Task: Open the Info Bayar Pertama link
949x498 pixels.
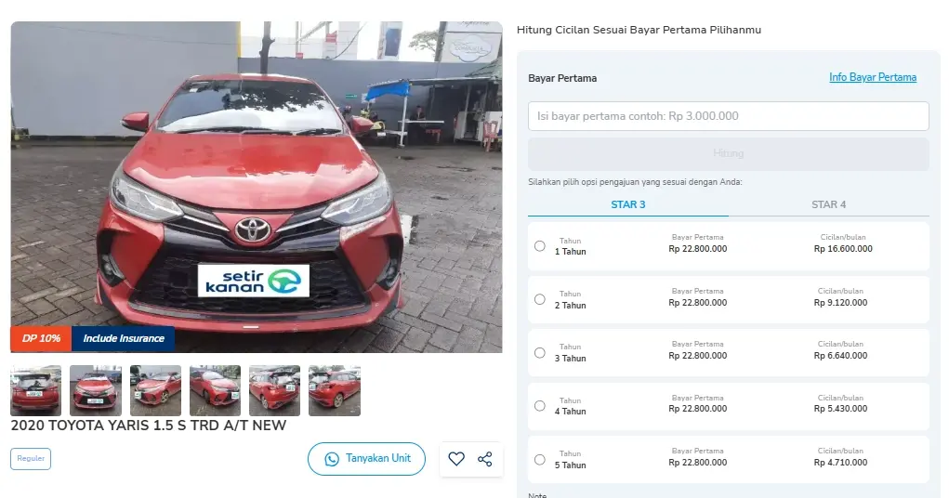Action: coord(873,77)
